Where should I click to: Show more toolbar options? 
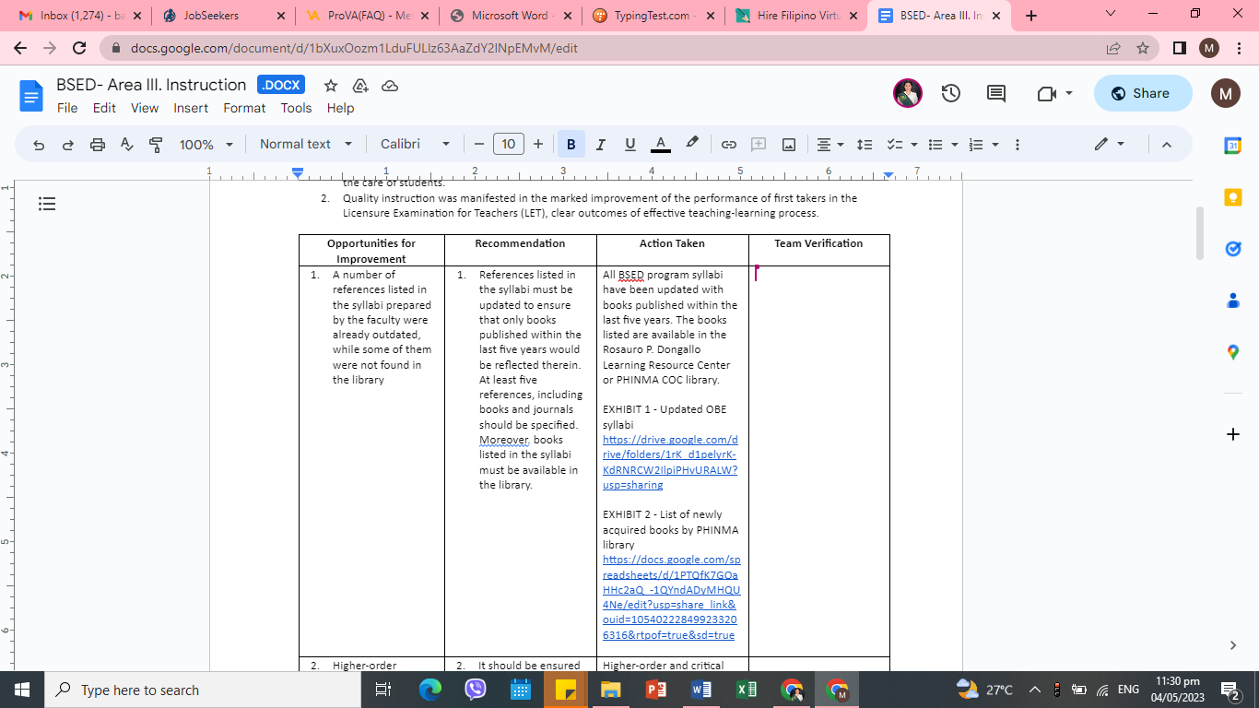point(1018,145)
